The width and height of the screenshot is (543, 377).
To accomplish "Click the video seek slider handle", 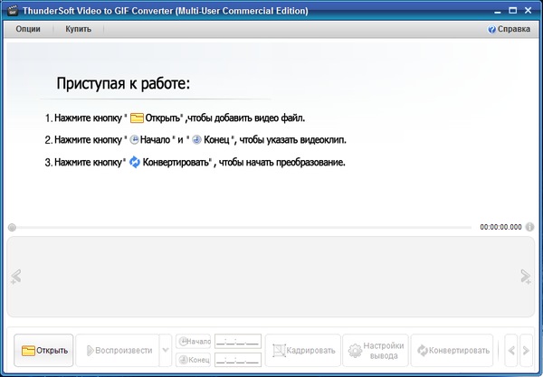I will pos(12,227).
